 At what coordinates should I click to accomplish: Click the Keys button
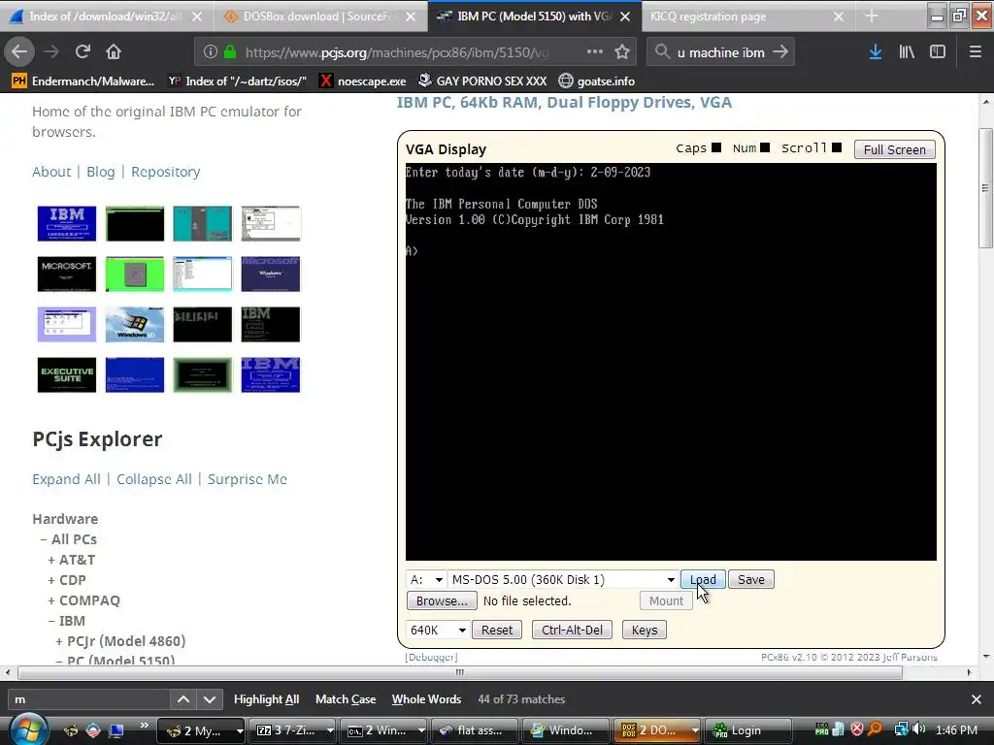click(645, 631)
